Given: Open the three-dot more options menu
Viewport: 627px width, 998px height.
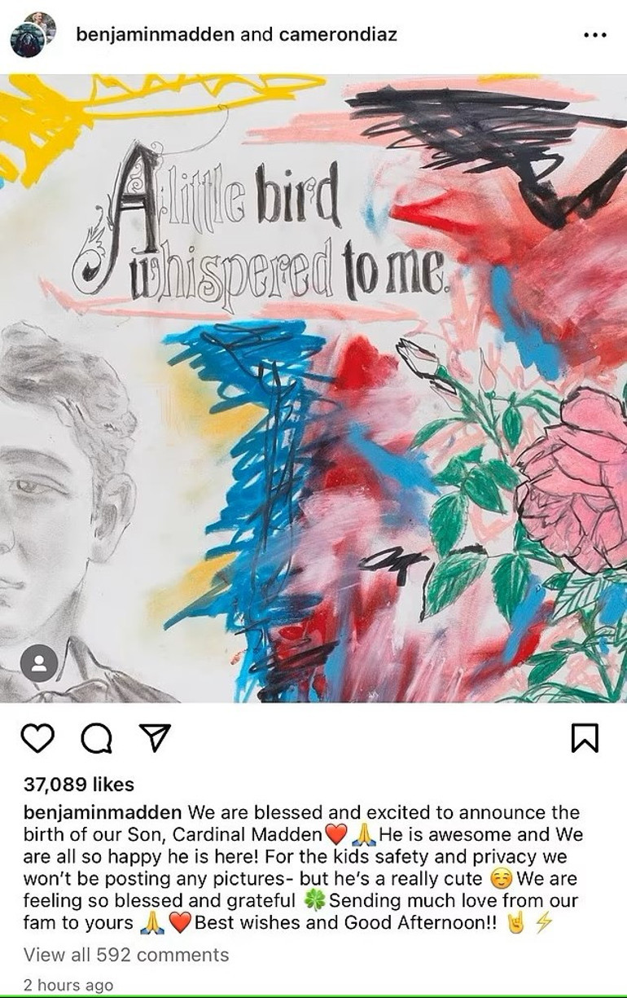Looking at the screenshot, I should pos(595,35).
